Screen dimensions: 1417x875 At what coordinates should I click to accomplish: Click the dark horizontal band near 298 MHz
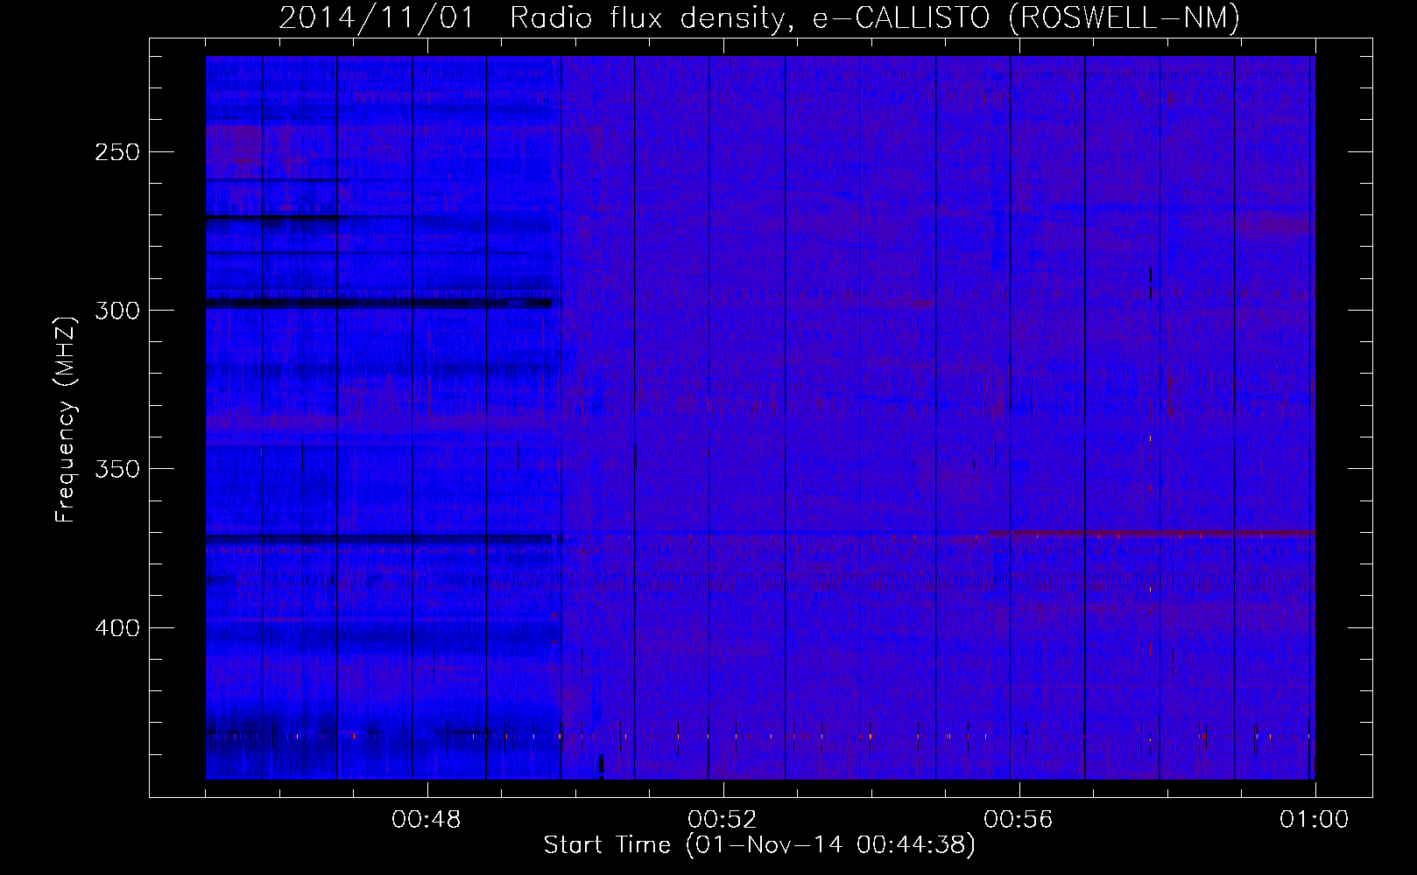pos(378,303)
